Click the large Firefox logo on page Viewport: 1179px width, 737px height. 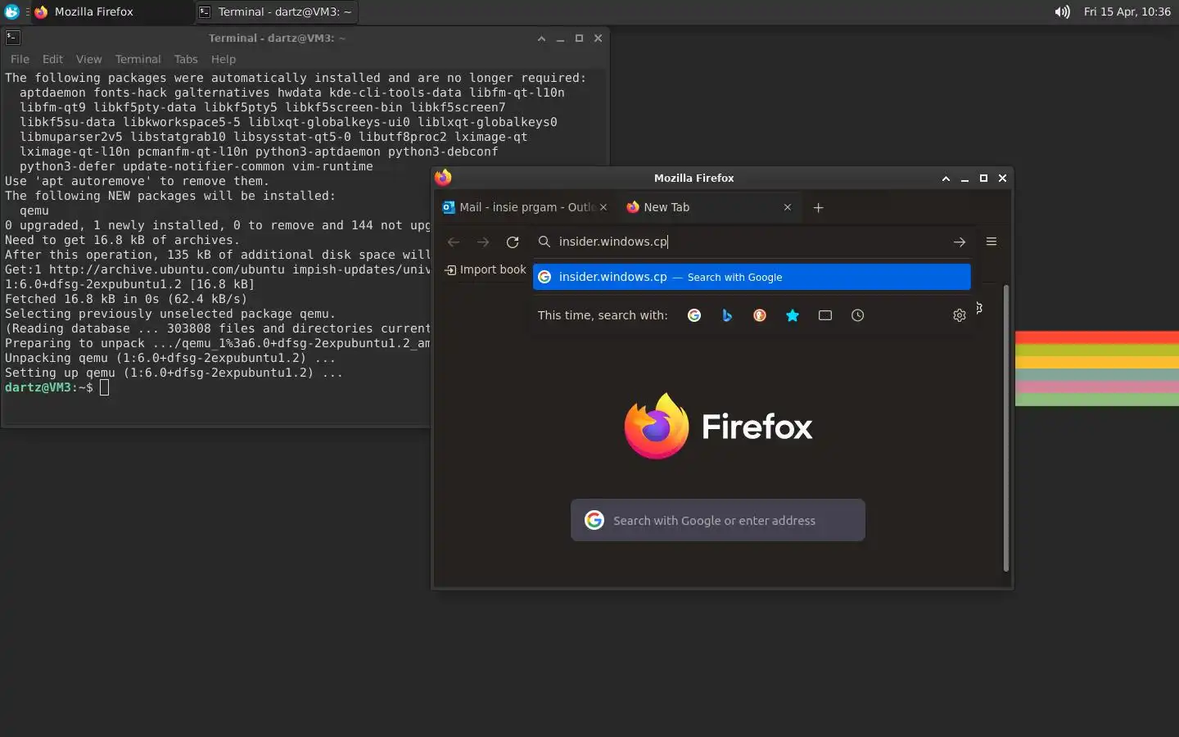coord(657,426)
